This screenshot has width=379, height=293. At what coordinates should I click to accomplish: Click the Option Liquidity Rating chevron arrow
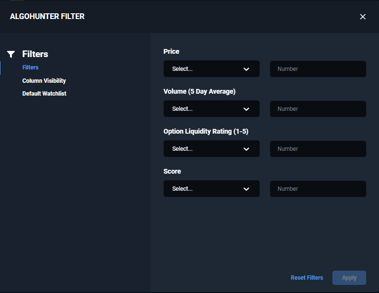pyautogui.click(x=246, y=149)
